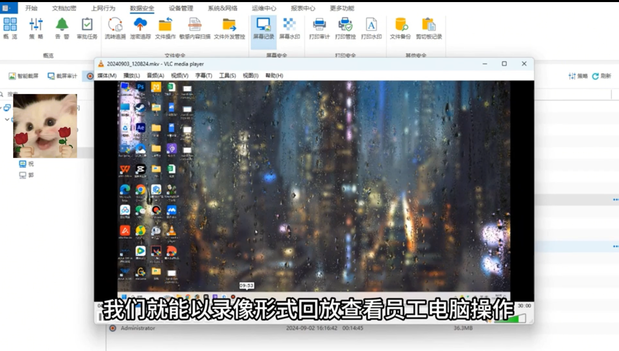Open the 文件备份 file backup tool
Viewport: 619px width, 351px height.
[x=400, y=29]
